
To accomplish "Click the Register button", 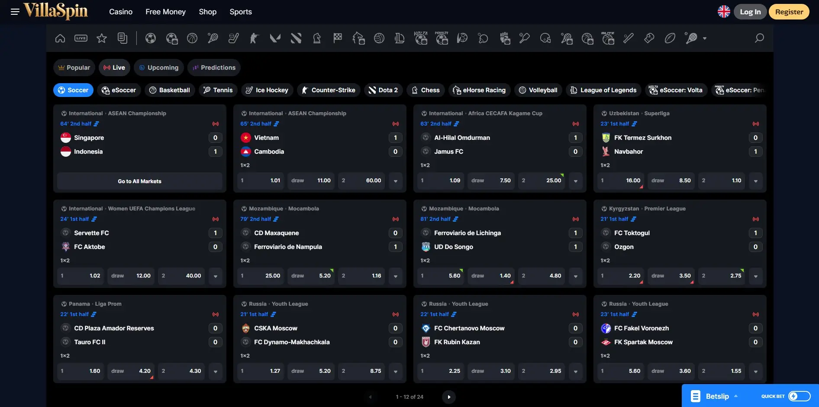I will point(789,12).
